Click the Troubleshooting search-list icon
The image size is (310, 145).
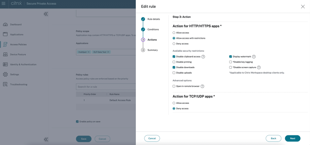coord(5,84)
